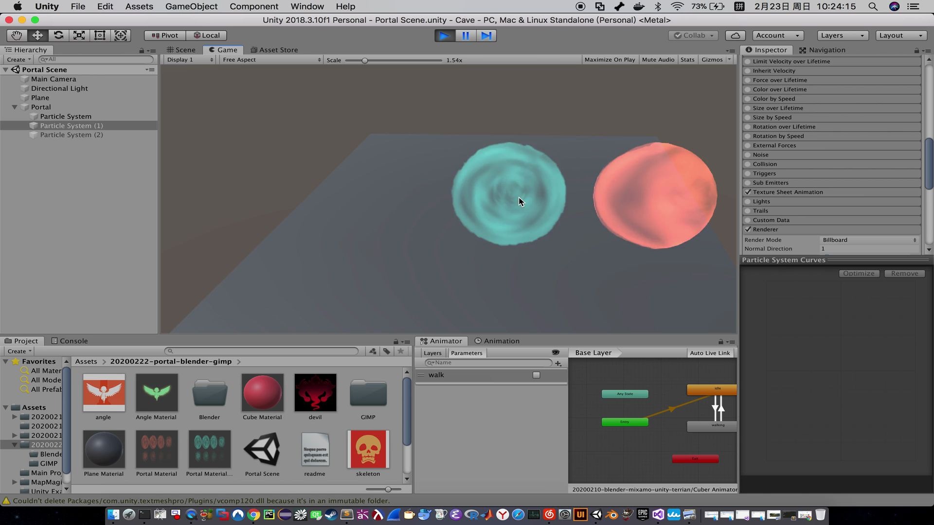The height and width of the screenshot is (525, 934).
Task: Disable Texture Sheet Animation module
Action: click(x=748, y=192)
